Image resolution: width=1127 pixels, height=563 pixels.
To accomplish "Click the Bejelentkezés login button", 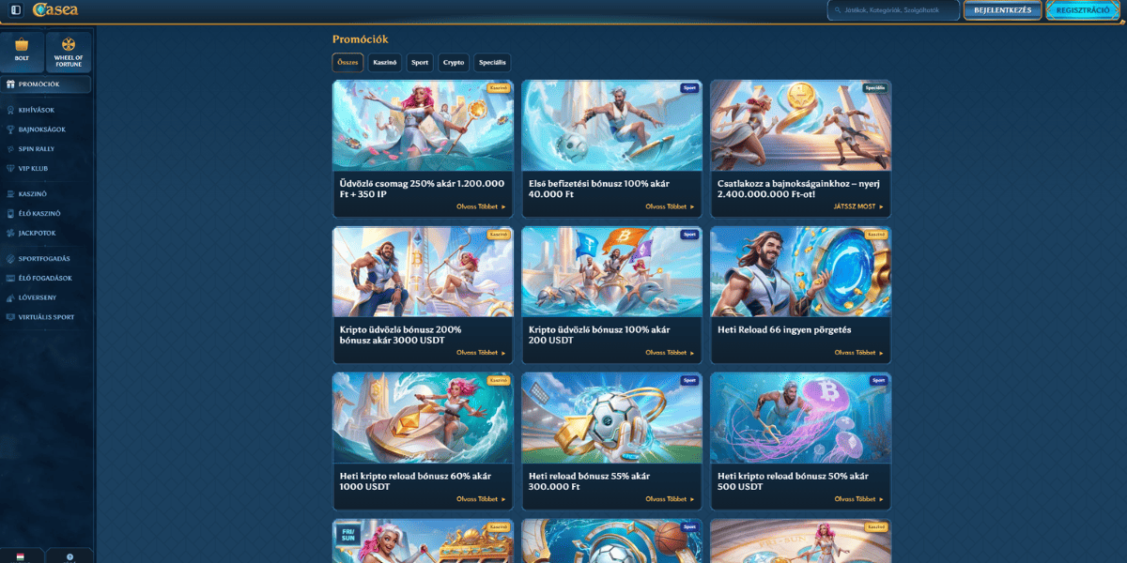I will coord(1003,10).
